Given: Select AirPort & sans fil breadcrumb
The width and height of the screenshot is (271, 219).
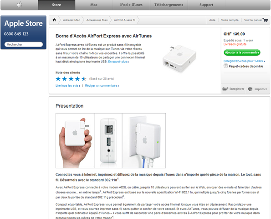Looking at the screenshot, I should pyautogui.click(x=124, y=20).
